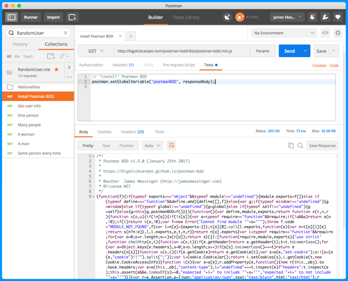Open the response Tests tab
The height and width of the screenshot is (281, 348).
point(160,132)
